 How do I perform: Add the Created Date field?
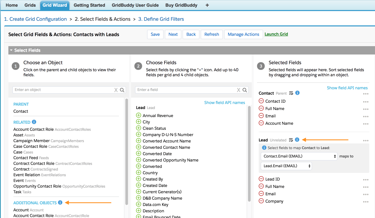pos(138,185)
